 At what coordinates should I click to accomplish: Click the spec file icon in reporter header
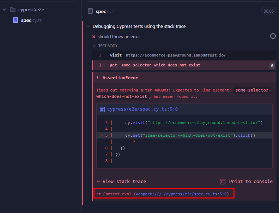point(90,11)
